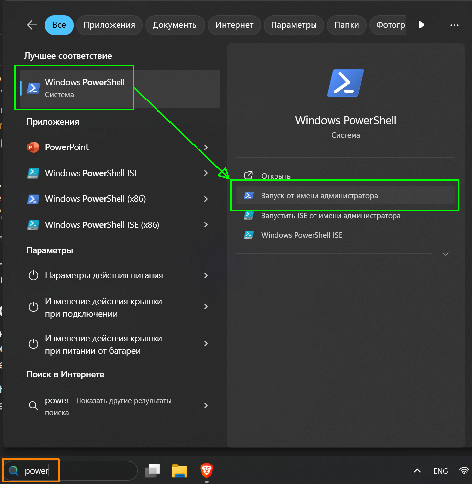Expand more actions chevron in details pane

tap(446, 254)
